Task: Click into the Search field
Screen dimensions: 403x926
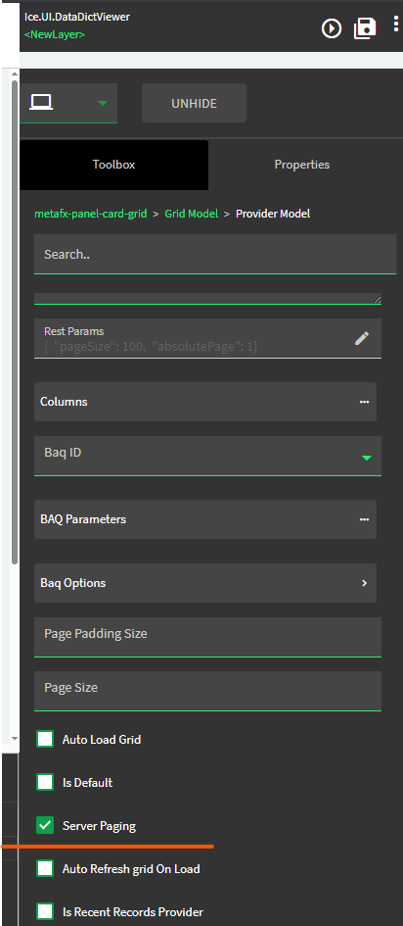Action: click(x=215, y=254)
